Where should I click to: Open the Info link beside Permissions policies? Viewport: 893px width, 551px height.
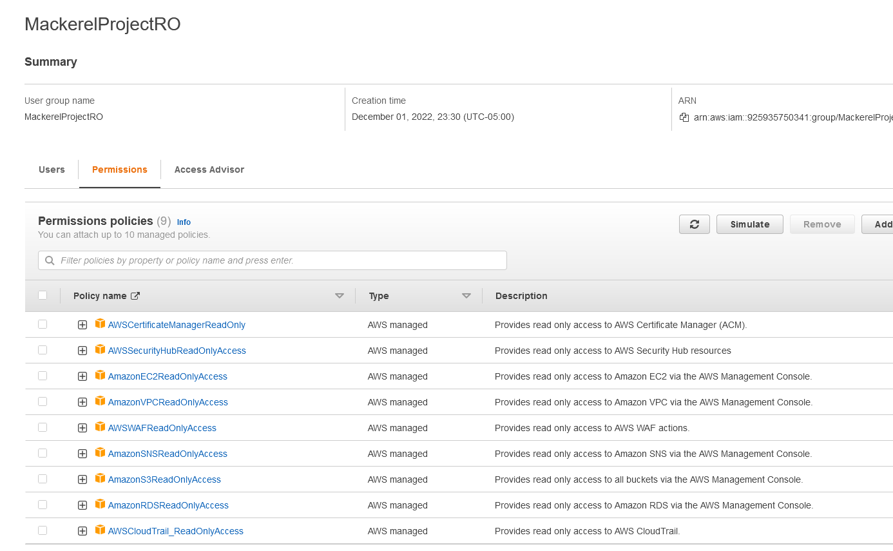point(184,222)
